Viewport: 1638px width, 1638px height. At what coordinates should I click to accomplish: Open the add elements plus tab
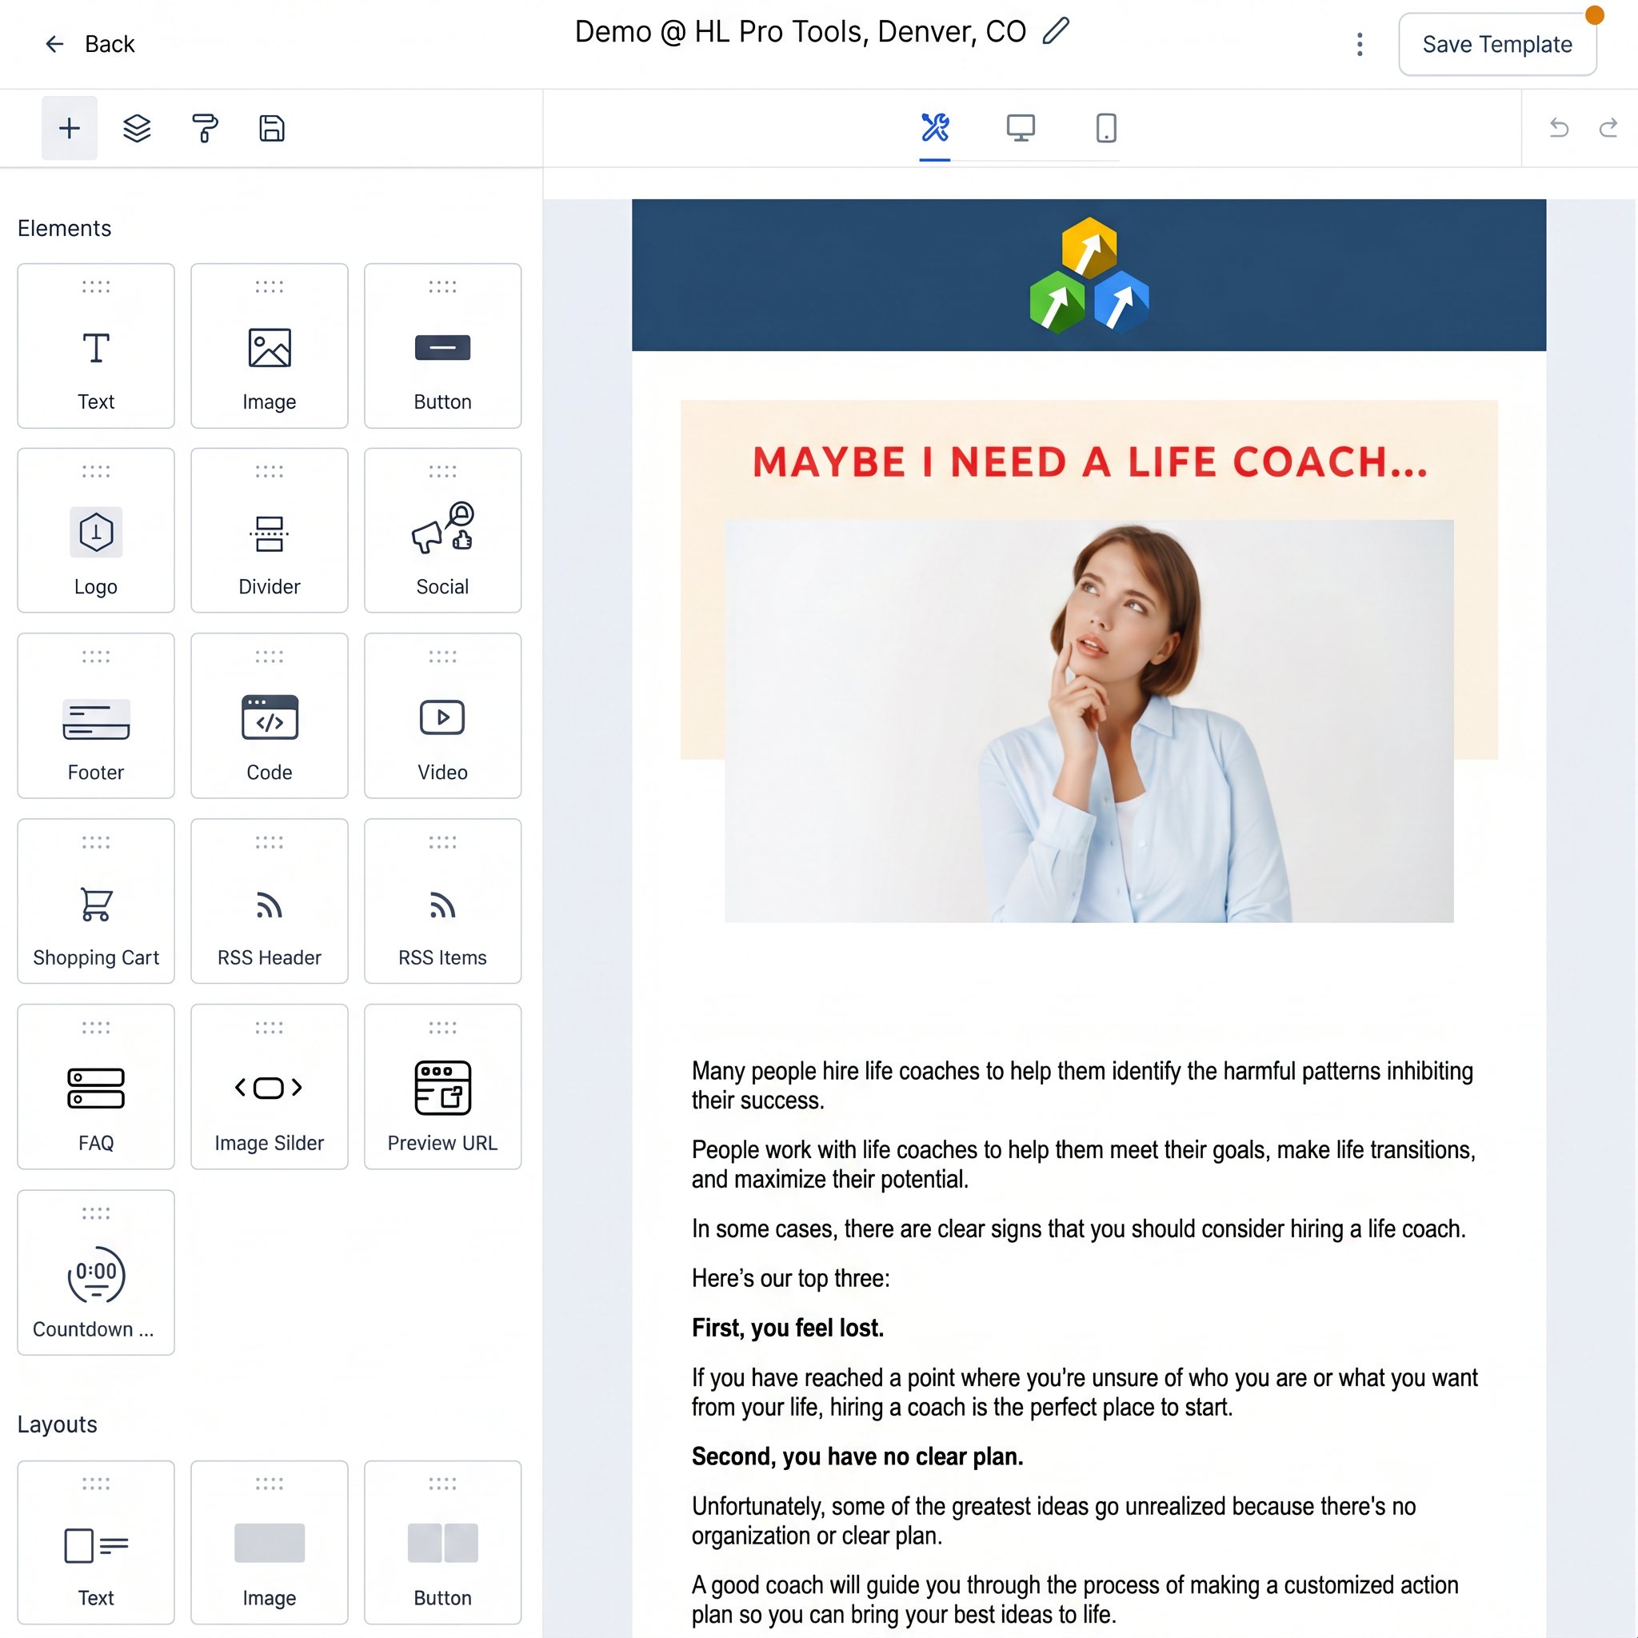[x=70, y=128]
